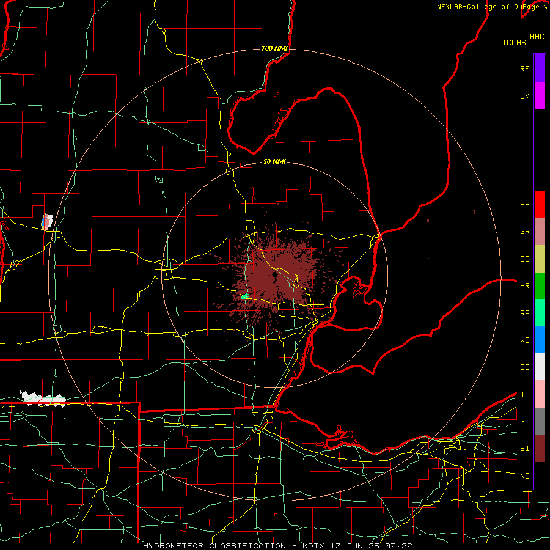The image size is (550, 550).
Task: Click the BI legend label
Action: pos(525,449)
